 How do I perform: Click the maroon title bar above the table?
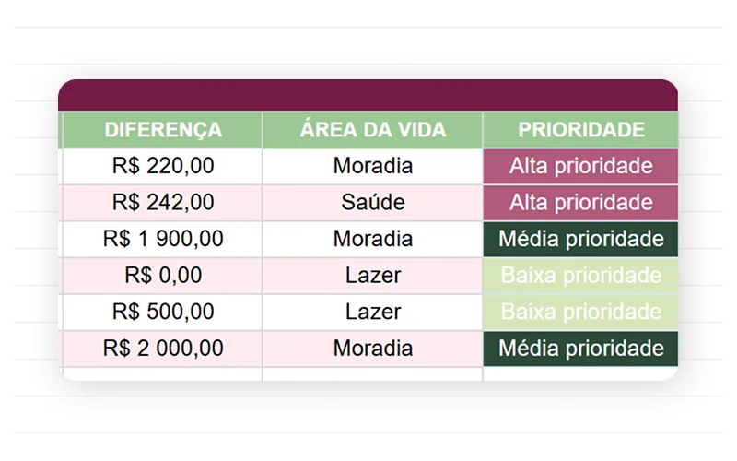368,95
